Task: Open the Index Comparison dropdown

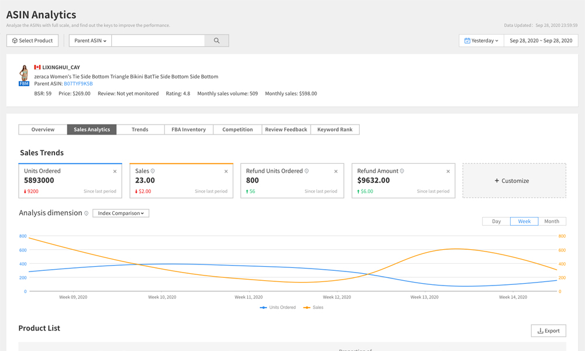Action: pos(121,213)
